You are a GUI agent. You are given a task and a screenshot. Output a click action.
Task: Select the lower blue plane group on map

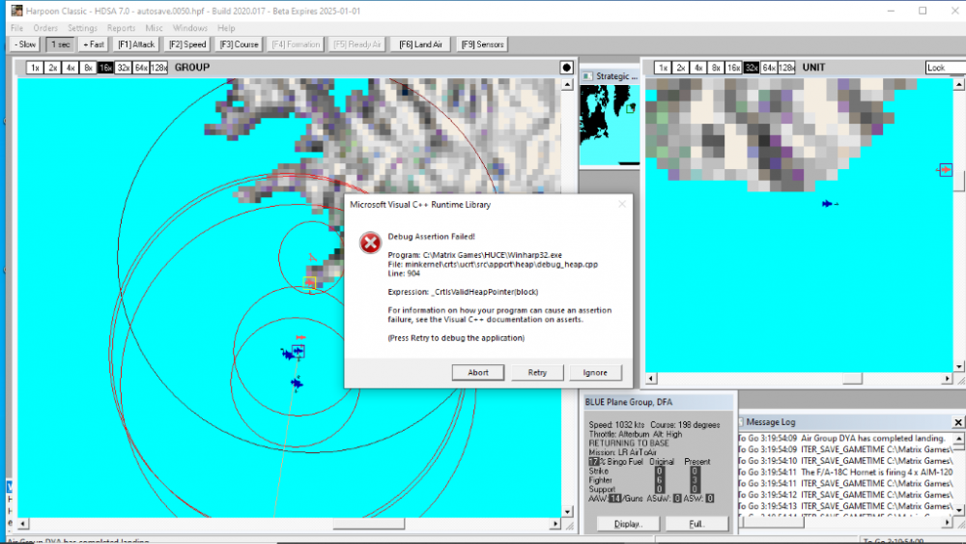tap(297, 384)
